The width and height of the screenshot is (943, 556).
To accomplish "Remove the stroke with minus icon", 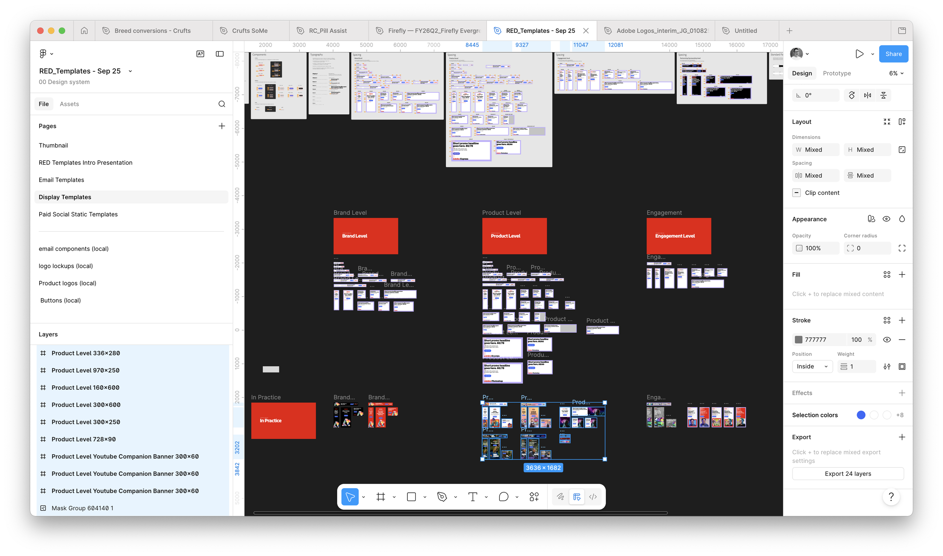I will point(902,340).
